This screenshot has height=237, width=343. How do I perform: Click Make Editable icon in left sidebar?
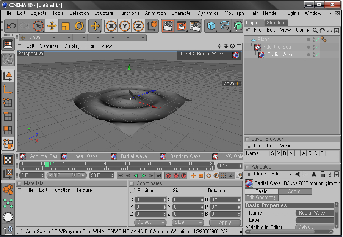pos(8,59)
